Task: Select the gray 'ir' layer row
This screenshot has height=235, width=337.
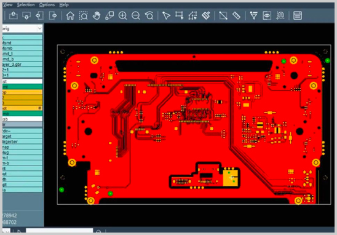Action: click(22, 124)
